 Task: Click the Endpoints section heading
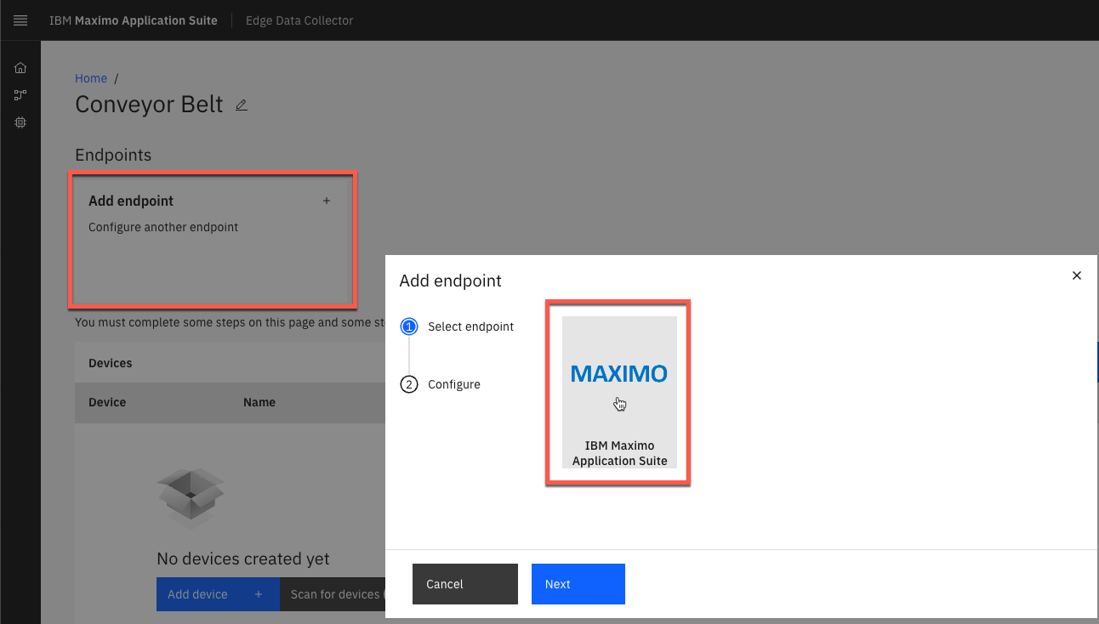click(x=113, y=155)
